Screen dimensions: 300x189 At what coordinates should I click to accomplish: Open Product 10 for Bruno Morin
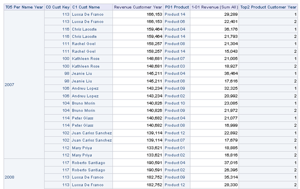[x=175, y=103]
